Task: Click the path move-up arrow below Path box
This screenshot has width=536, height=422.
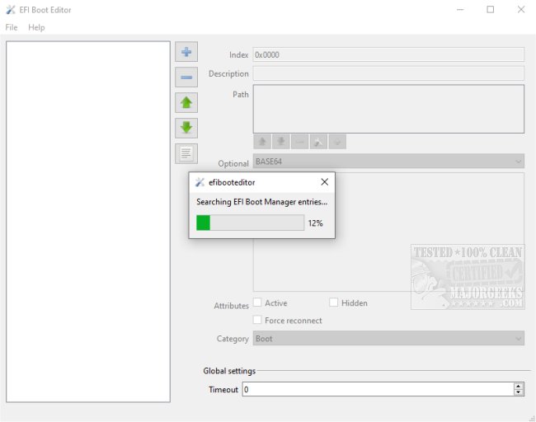Action: click(x=262, y=142)
